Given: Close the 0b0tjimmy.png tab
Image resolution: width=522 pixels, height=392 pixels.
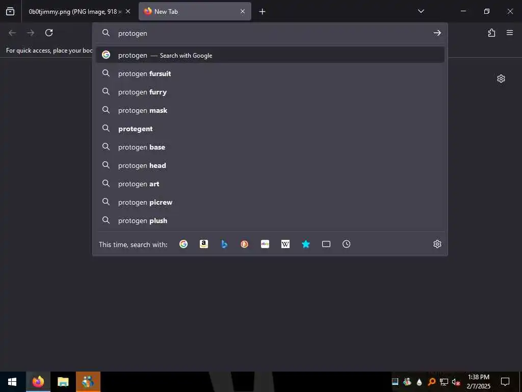Looking at the screenshot, I should [128, 12].
